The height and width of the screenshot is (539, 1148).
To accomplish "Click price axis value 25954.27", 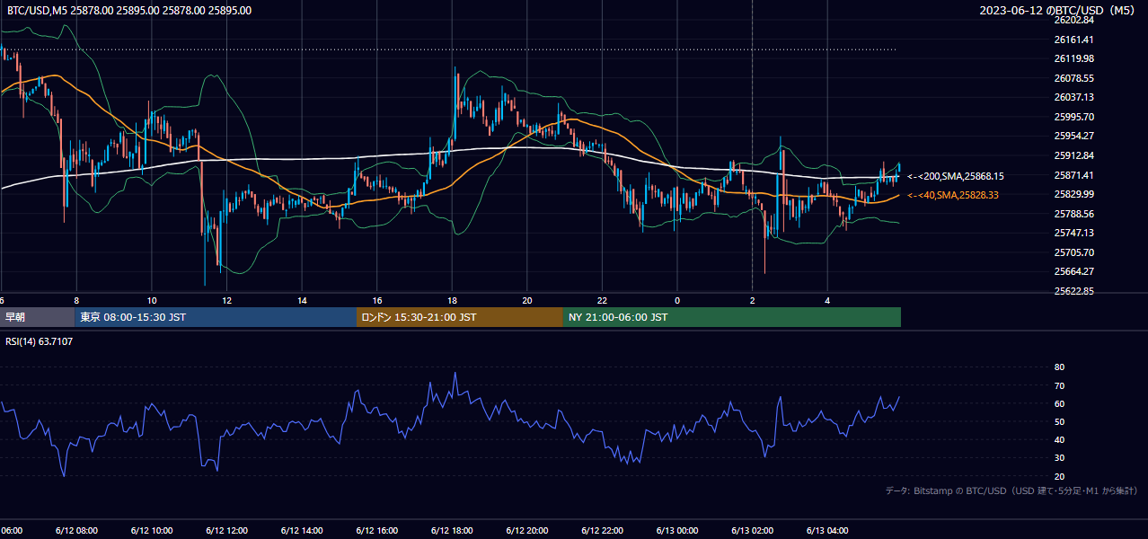I will (1073, 136).
